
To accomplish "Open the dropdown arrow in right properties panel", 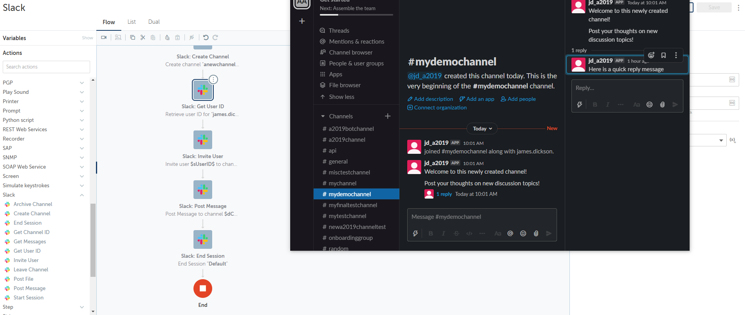I will point(721,140).
